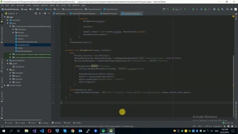Close the SplashActivity.java tab

(x=141, y=13)
